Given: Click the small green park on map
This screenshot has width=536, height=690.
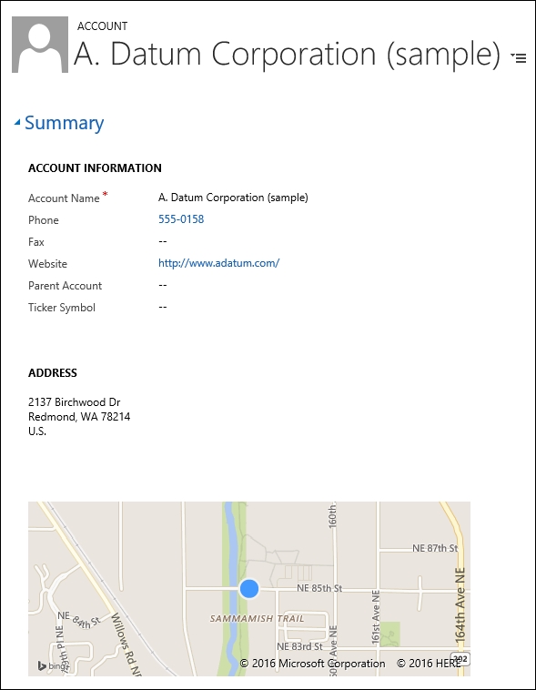Looking at the screenshot, I should coord(389,634).
